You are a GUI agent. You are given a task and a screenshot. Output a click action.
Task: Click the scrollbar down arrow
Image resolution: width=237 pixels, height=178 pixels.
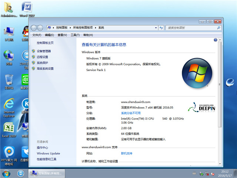tap(220, 164)
